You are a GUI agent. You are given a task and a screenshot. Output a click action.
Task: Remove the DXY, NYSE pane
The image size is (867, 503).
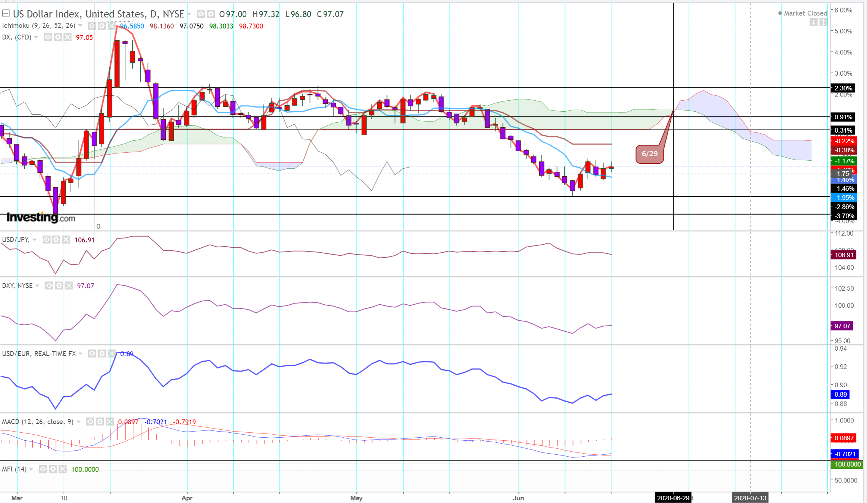pos(68,286)
